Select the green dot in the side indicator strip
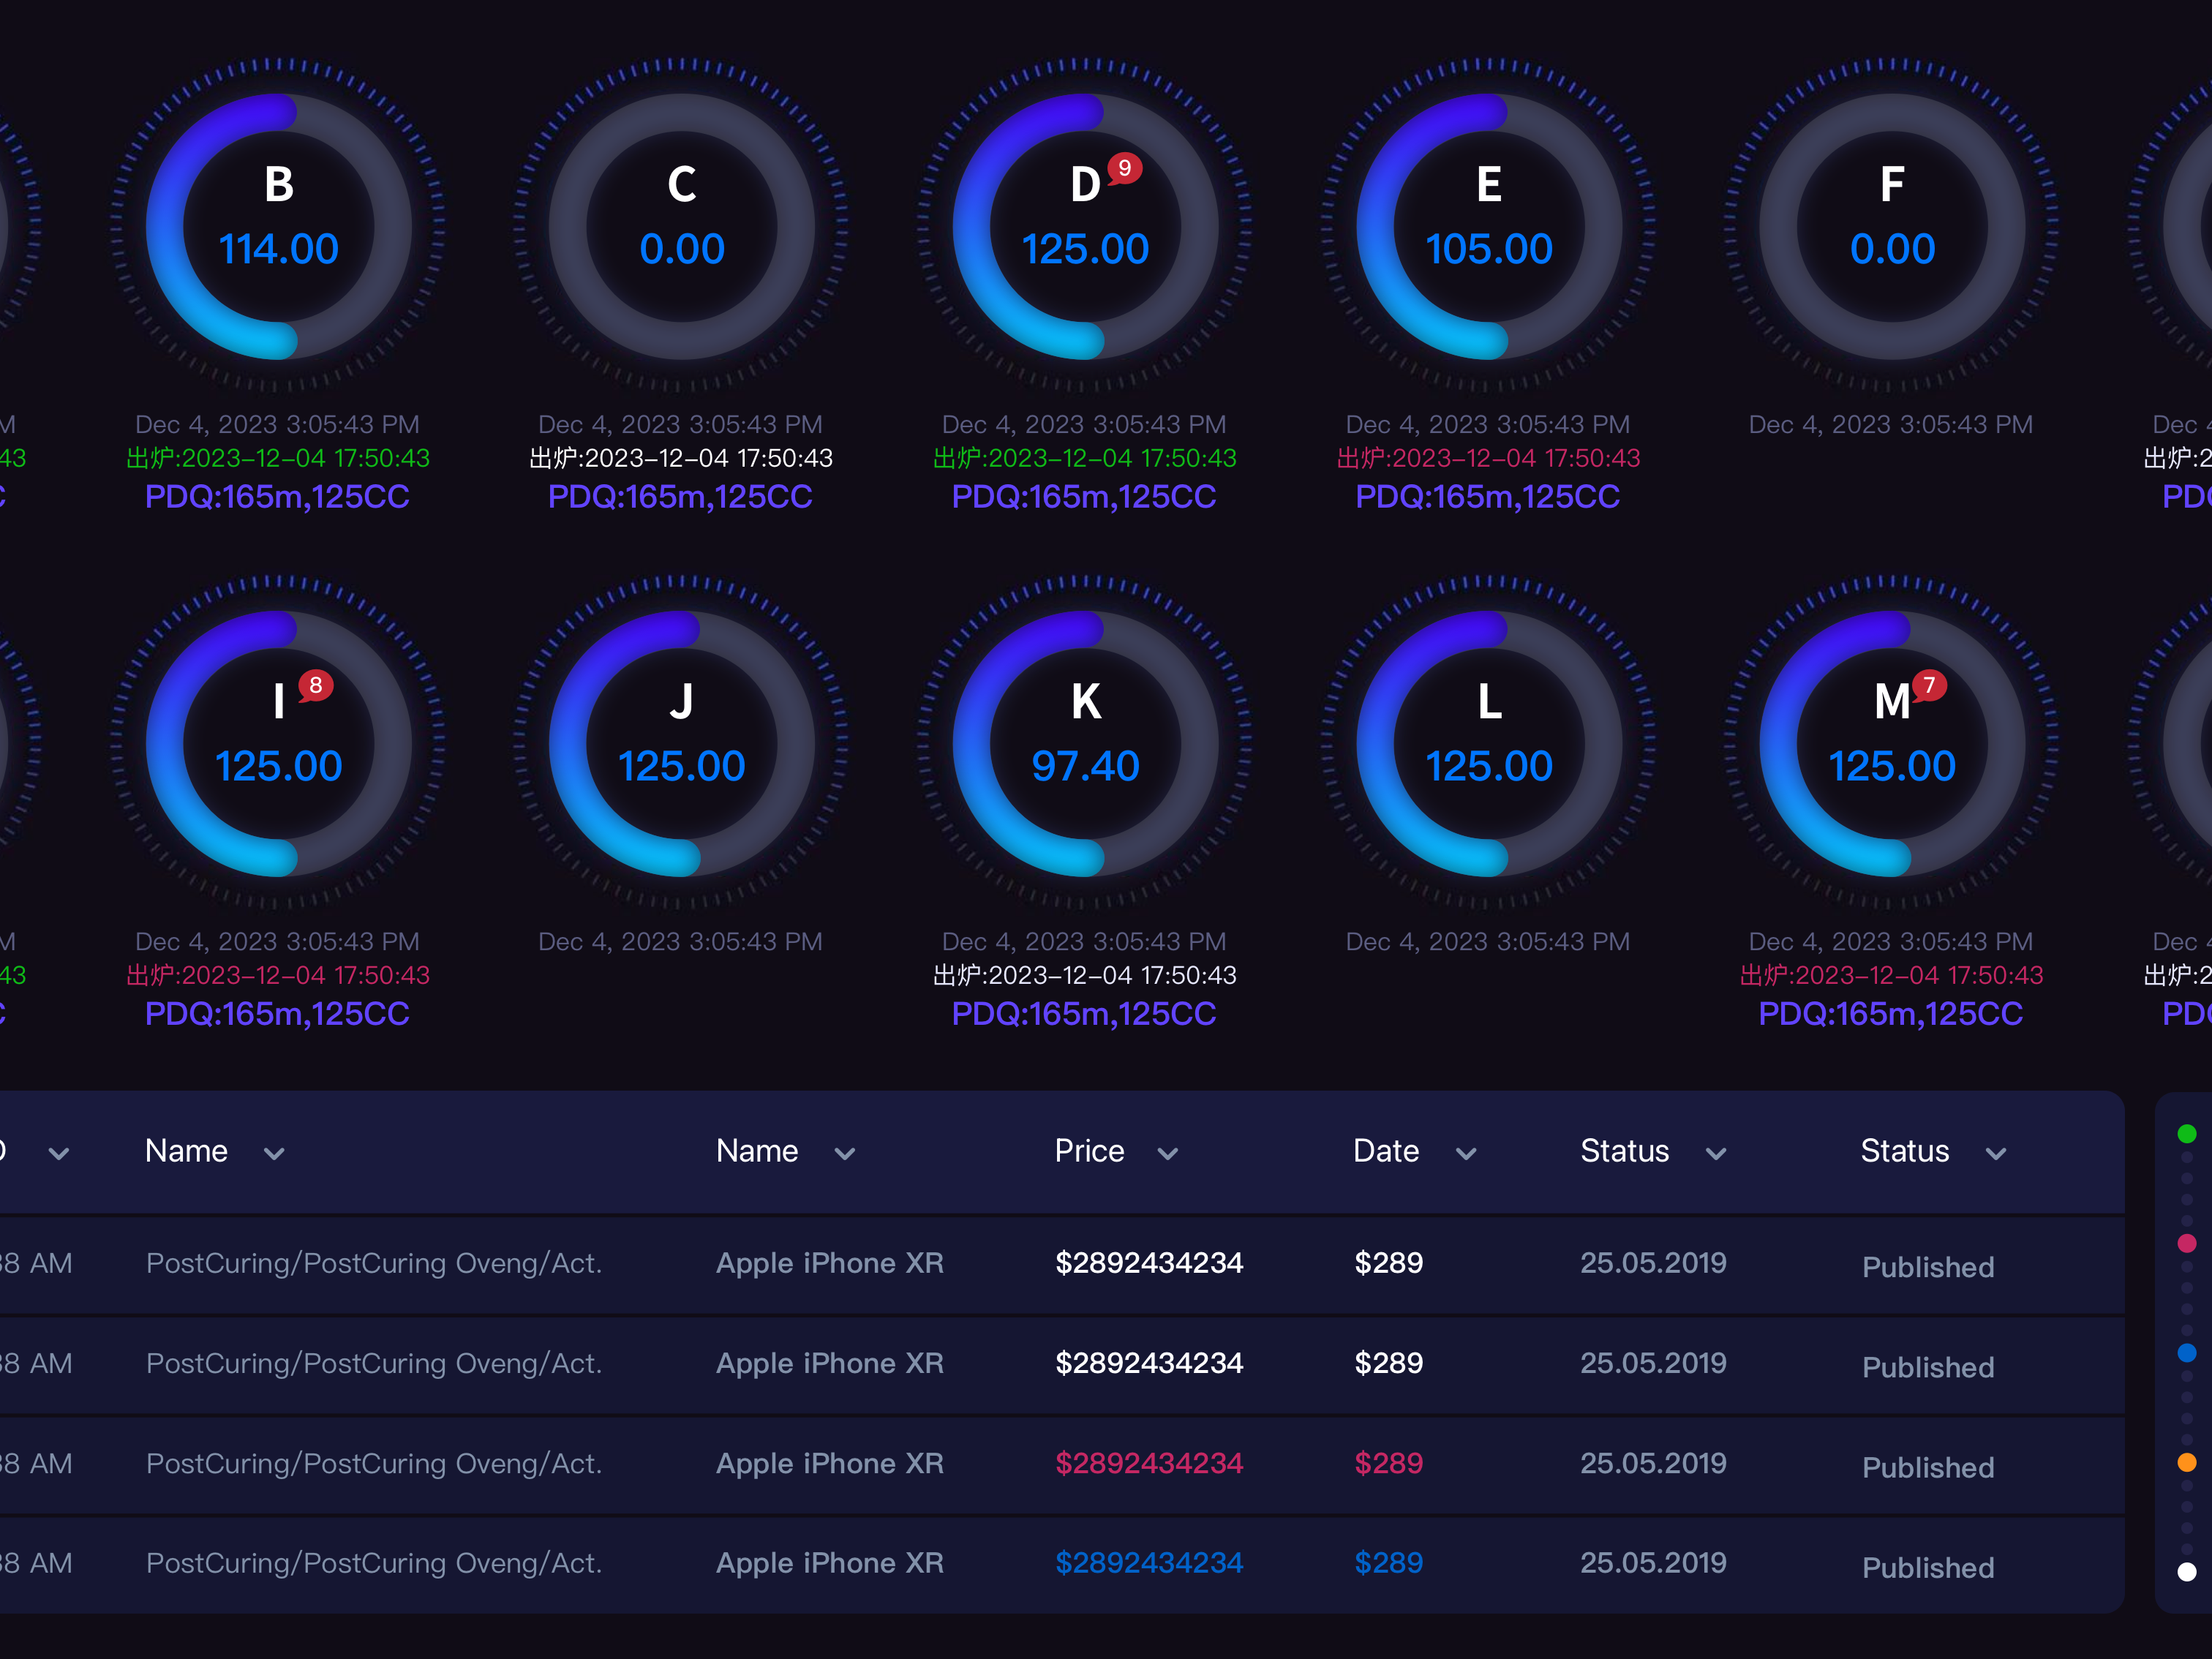2212x1659 pixels. (2187, 1133)
